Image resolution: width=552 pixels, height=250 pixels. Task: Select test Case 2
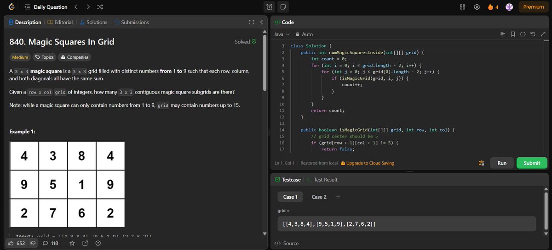[319, 197]
